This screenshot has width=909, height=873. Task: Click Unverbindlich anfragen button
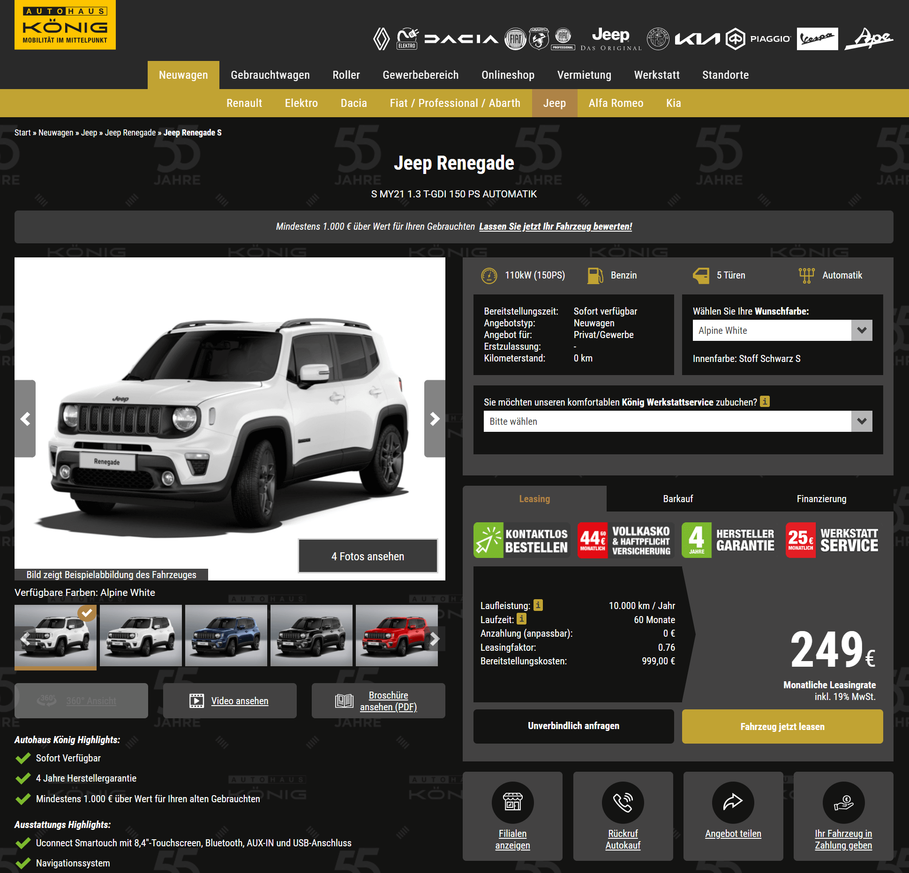point(573,726)
